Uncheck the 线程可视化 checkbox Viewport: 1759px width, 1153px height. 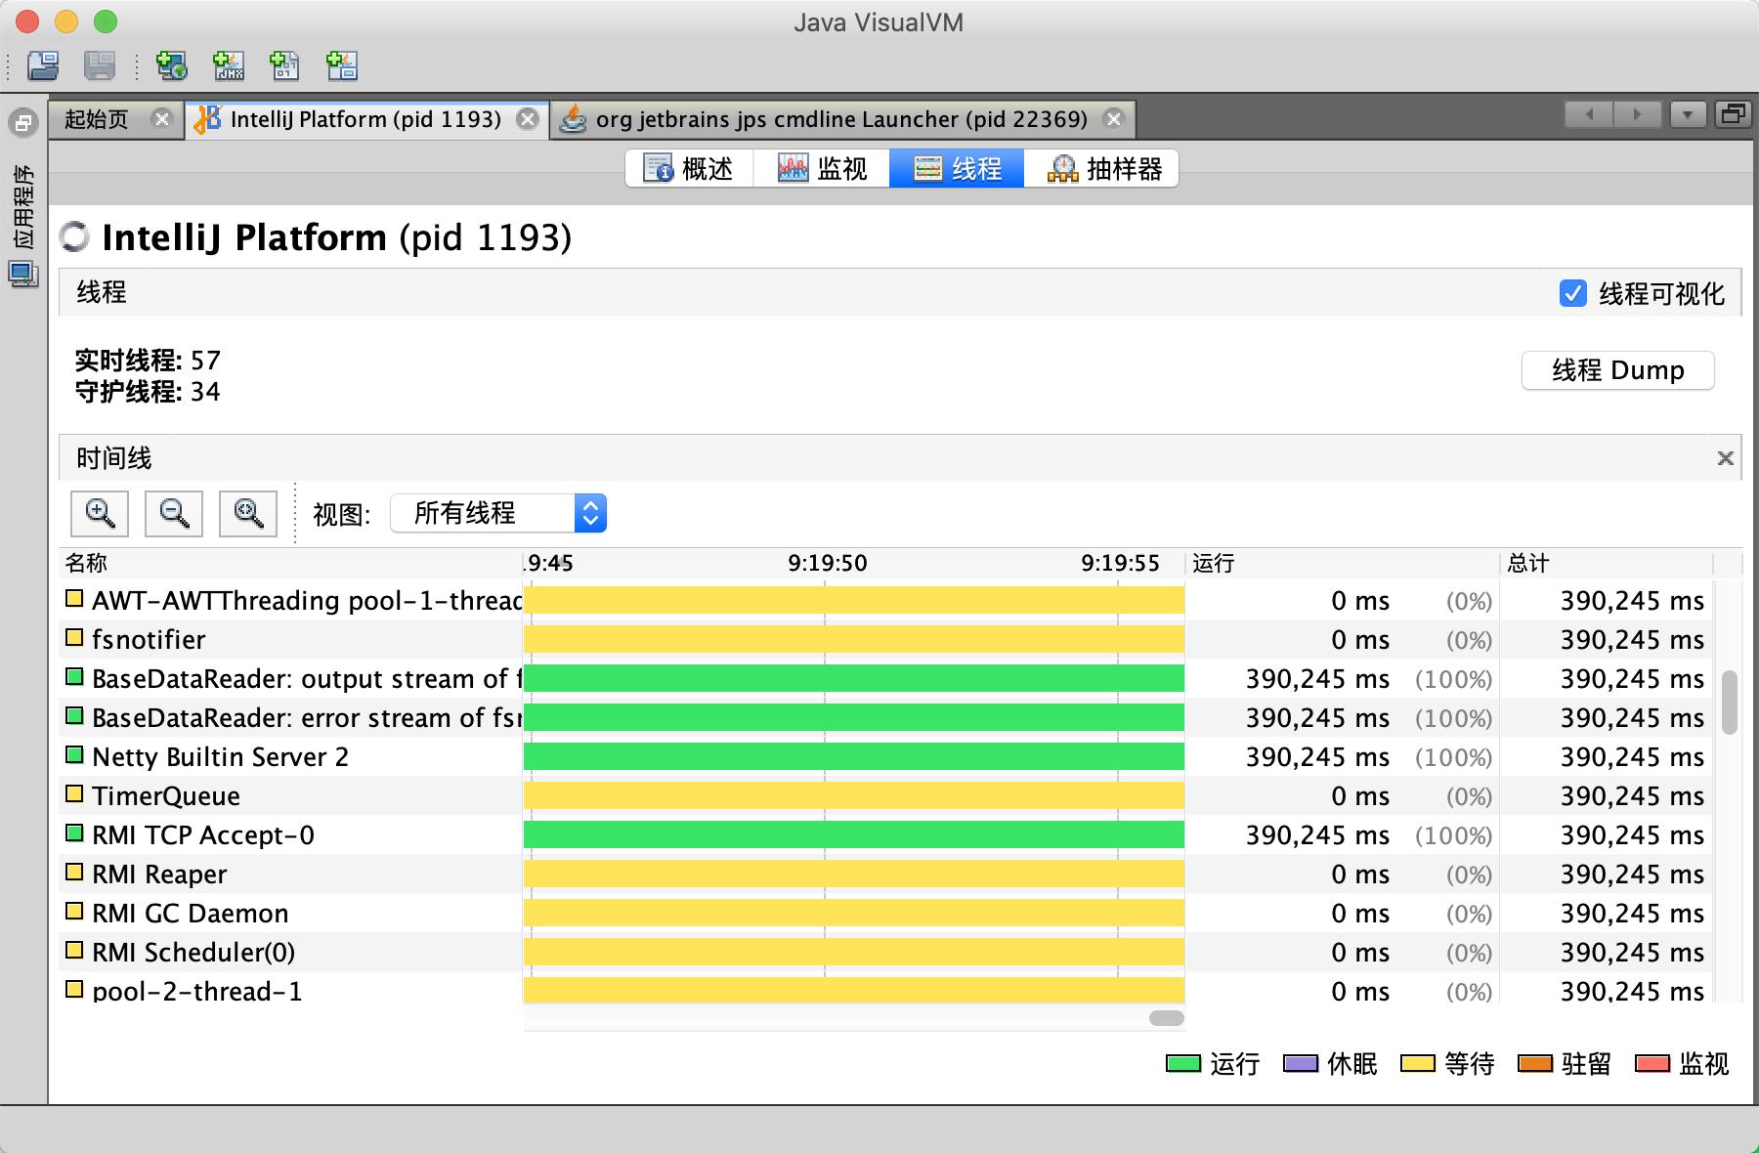pyautogui.click(x=1572, y=293)
